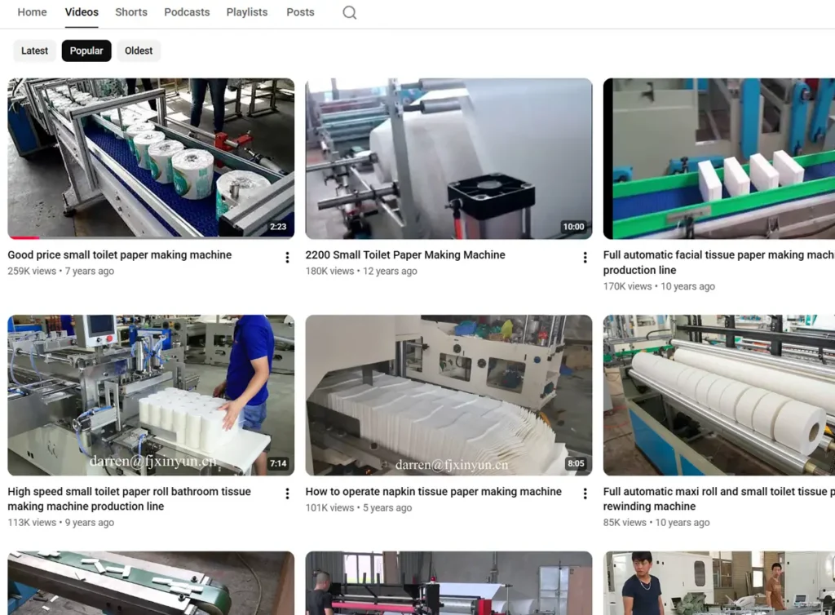Image resolution: width=835 pixels, height=615 pixels.
Task: Sort videos by Oldest
Action: point(139,51)
